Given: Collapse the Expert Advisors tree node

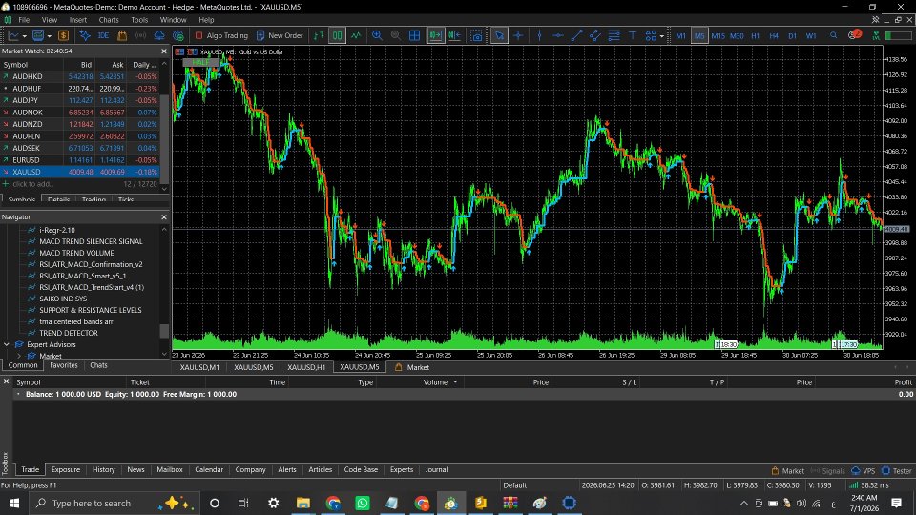Looking at the screenshot, I should pyautogui.click(x=7, y=344).
